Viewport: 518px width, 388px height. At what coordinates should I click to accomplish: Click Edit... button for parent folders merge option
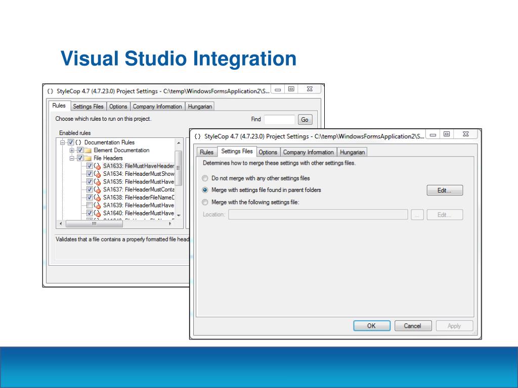pos(445,190)
